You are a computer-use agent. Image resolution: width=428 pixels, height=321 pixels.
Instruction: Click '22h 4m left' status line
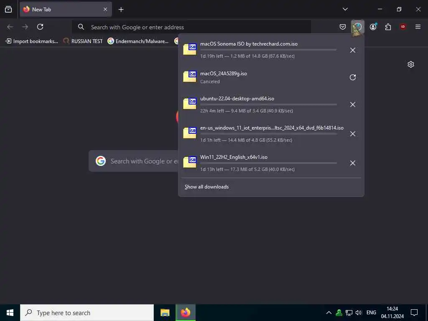(247, 111)
